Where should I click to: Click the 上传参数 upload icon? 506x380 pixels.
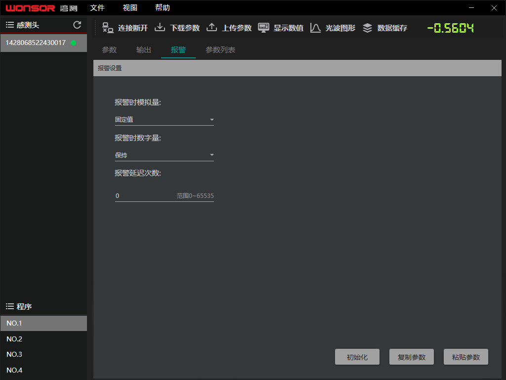click(x=211, y=28)
